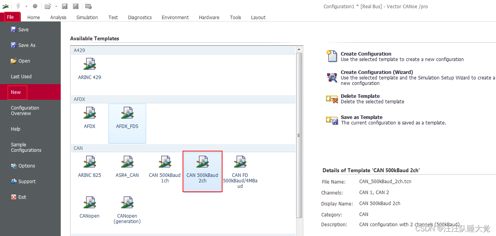
Task: Select the ARINC 429 template
Action: coord(90,69)
